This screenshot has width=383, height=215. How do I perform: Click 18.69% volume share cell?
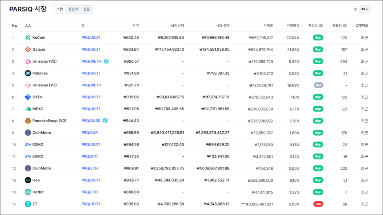[x=293, y=85]
